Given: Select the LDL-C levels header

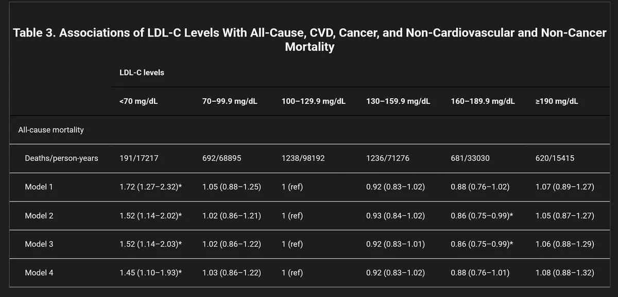Looking at the screenshot, I should coord(142,72).
